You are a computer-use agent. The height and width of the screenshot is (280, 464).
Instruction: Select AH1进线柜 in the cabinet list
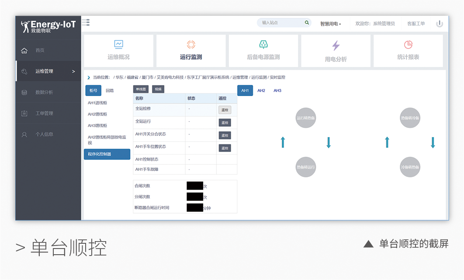tap(97, 103)
